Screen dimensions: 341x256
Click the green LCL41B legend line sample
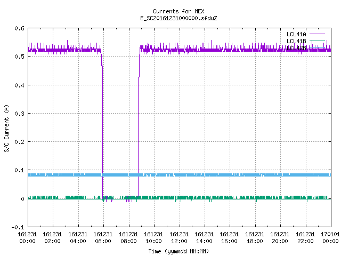317,41
